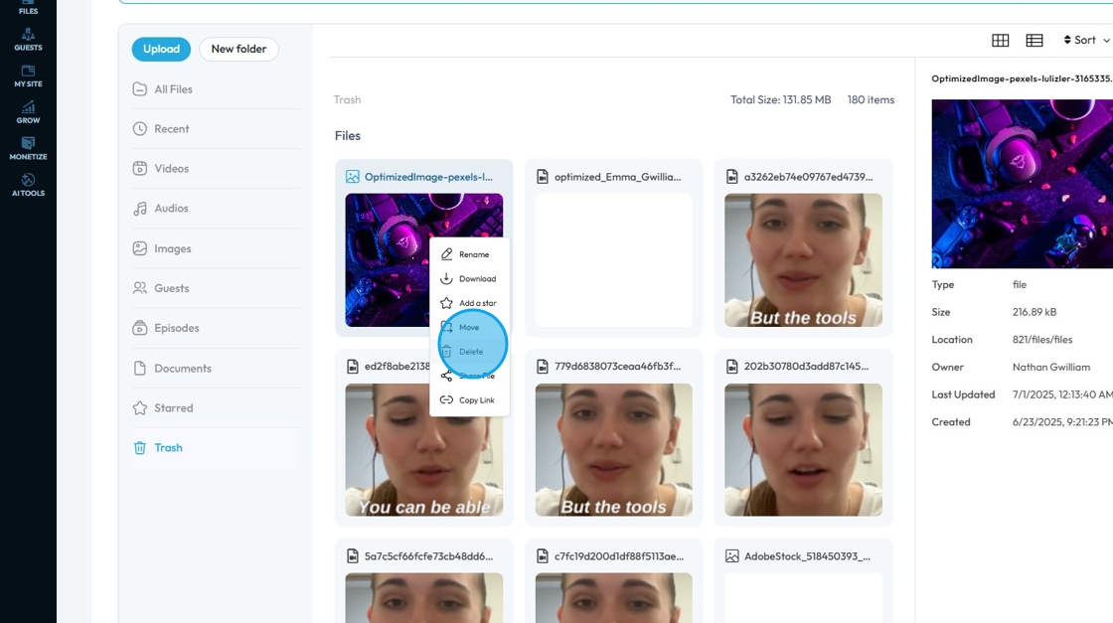Switch to list view layout
Image resolution: width=1113 pixels, height=623 pixels.
click(1034, 41)
